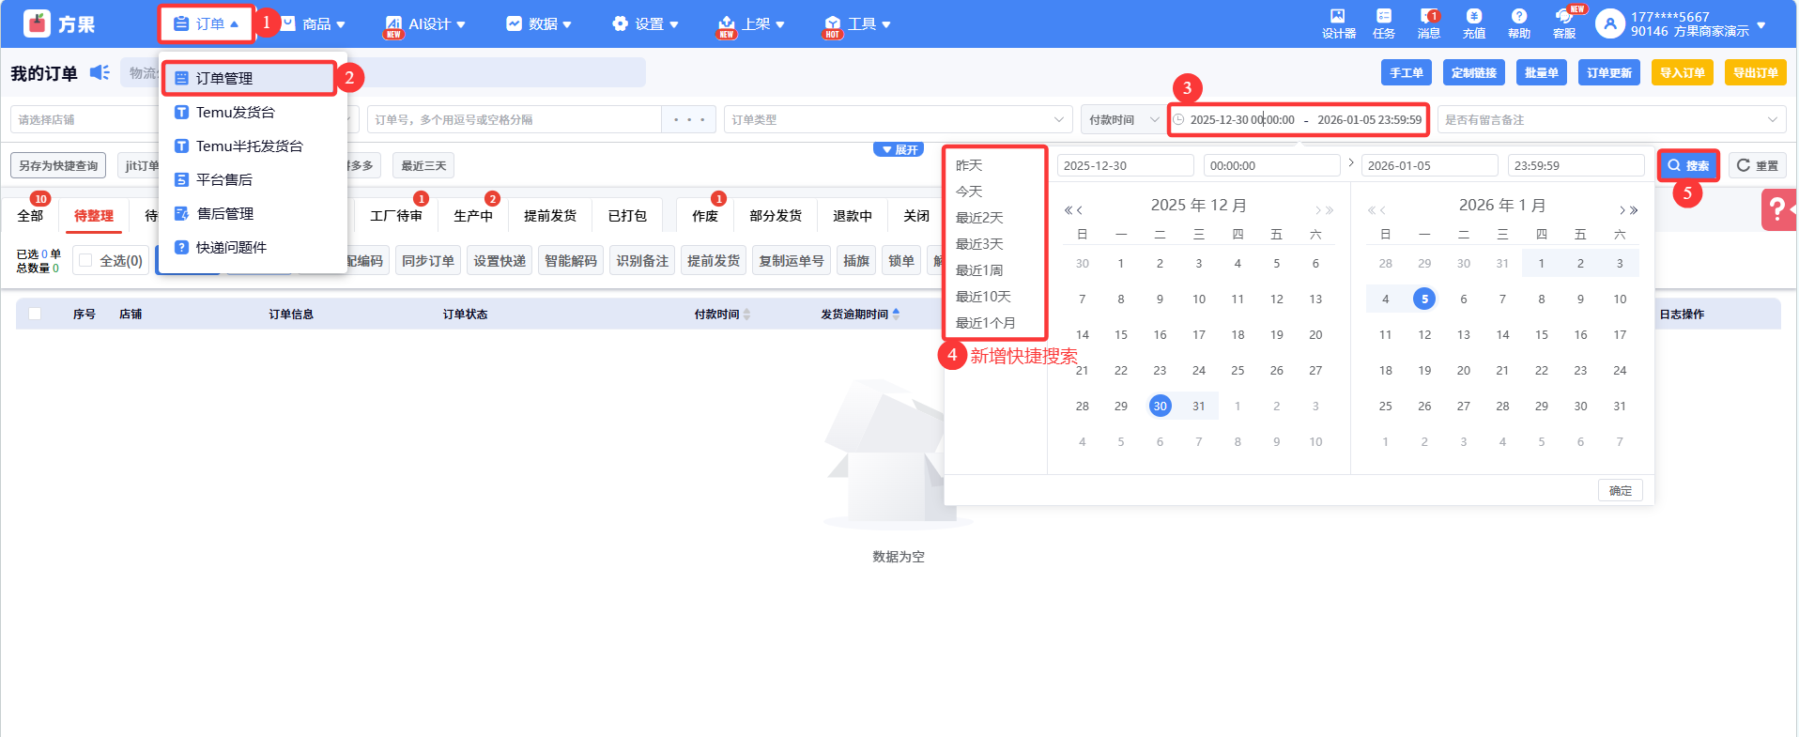Screen dimensions: 1799x737
Task: Click the speaker announcement icon beside 我的订单
Action: [100, 73]
